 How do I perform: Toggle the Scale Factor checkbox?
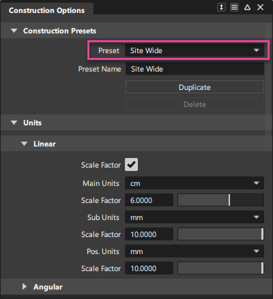[x=131, y=165]
